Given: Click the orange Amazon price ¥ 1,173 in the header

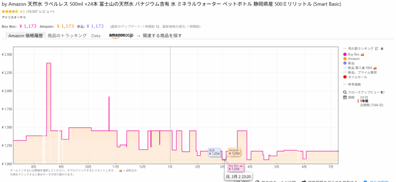Looking at the screenshot, I should click(x=65, y=26).
